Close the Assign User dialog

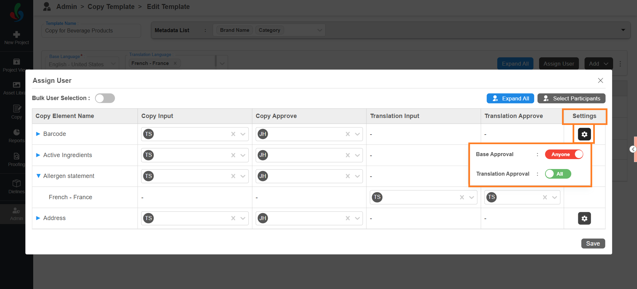tap(600, 81)
